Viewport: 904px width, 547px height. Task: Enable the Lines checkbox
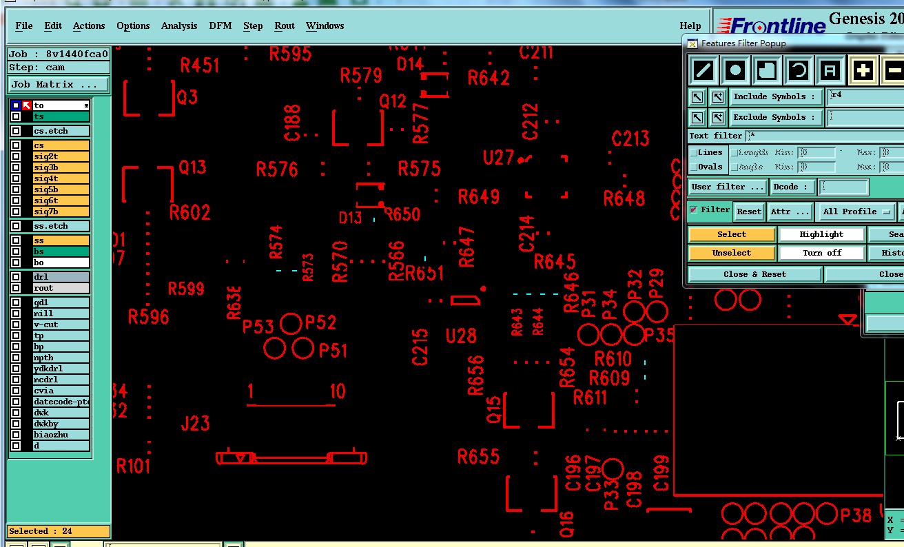pyautogui.click(x=693, y=153)
